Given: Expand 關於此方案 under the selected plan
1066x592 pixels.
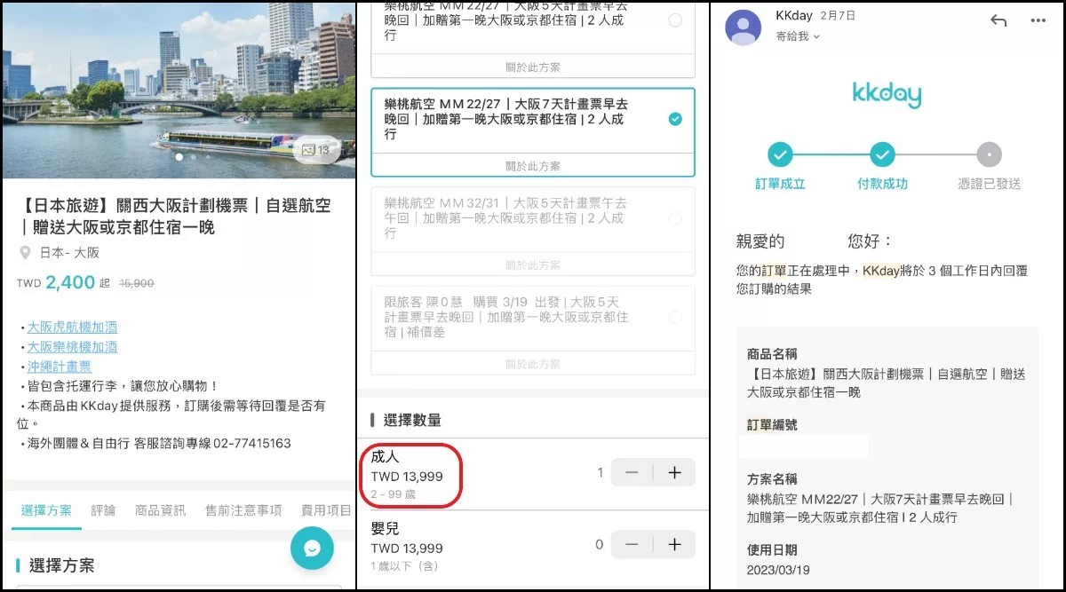Looking at the screenshot, I should pos(535,165).
